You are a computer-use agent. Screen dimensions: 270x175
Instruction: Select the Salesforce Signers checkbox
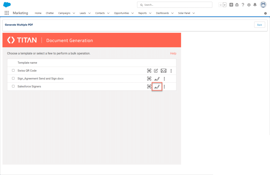click(x=13, y=86)
